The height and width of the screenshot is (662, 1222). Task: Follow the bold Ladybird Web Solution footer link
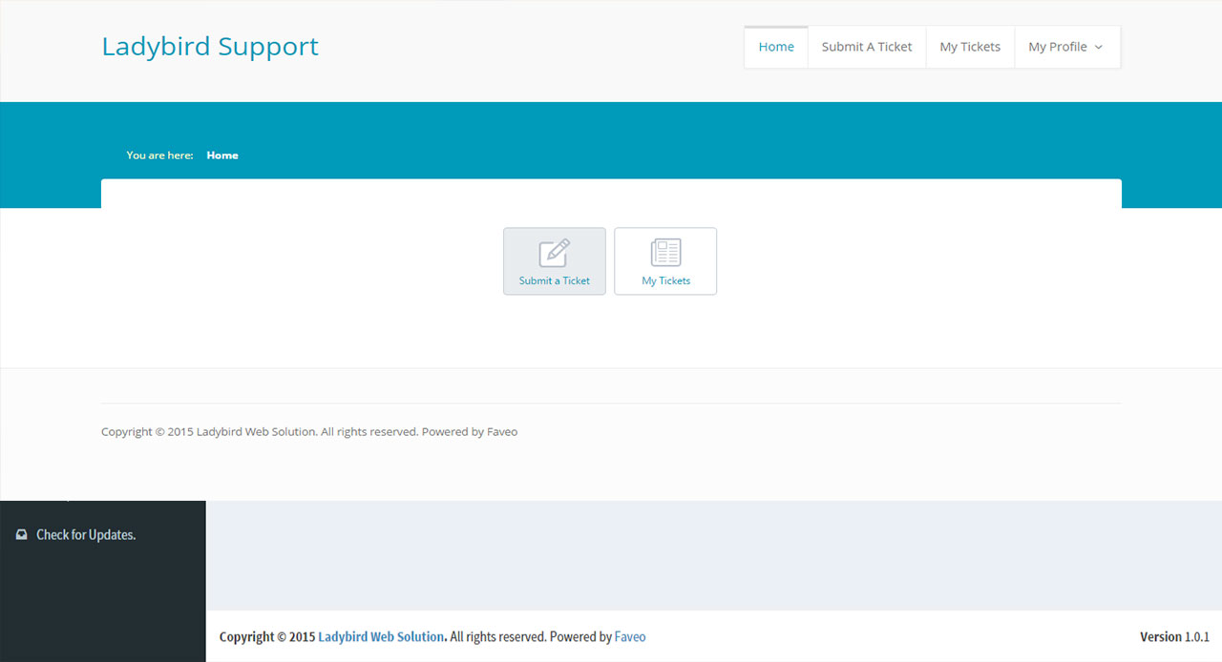pyautogui.click(x=380, y=636)
